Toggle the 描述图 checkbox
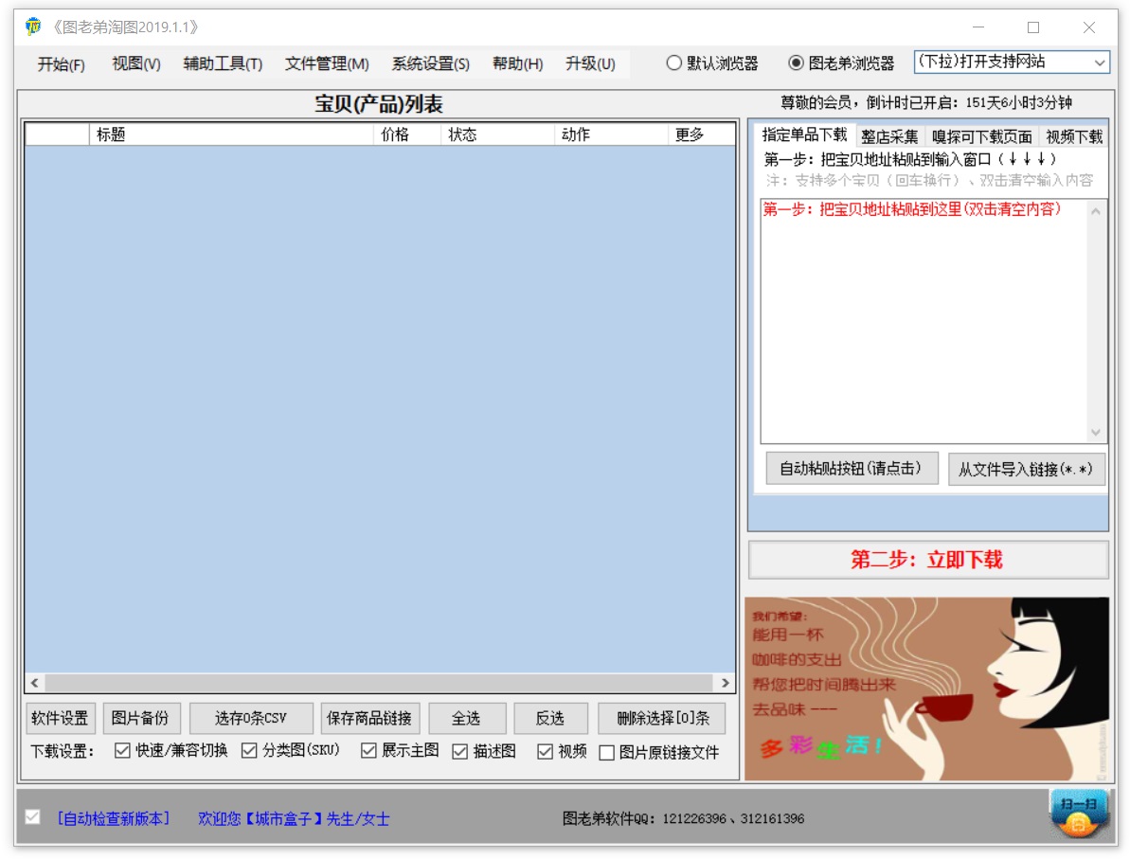This screenshot has height=859, width=1130. 459,752
